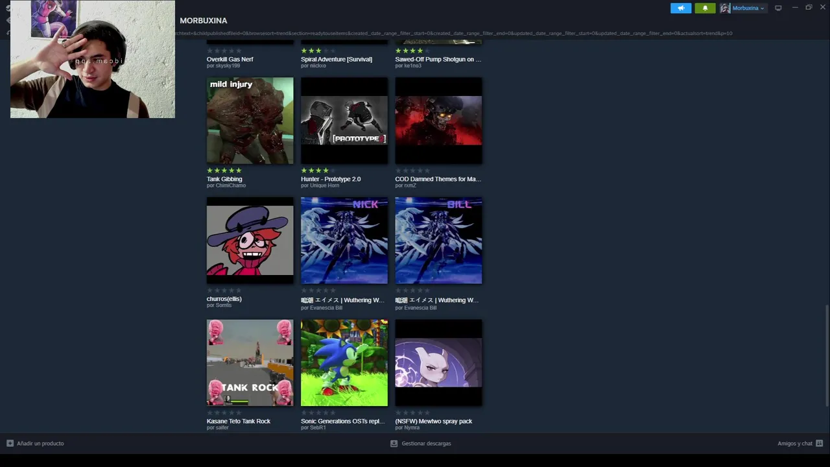This screenshot has height=467, width=830.
Task: Click Spiral Adventure [Survival] title
Action: click(337, 59)
